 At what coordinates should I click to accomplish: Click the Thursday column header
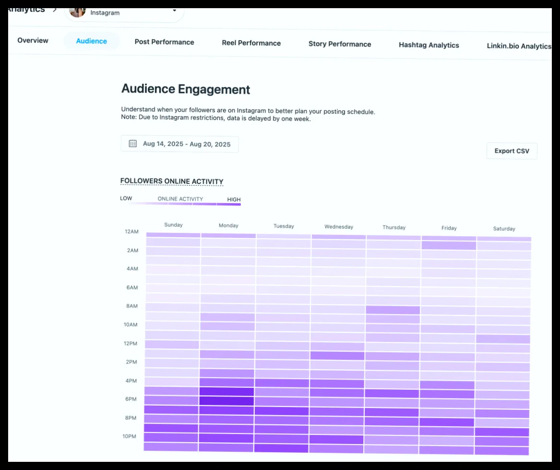tap(394, 227)
